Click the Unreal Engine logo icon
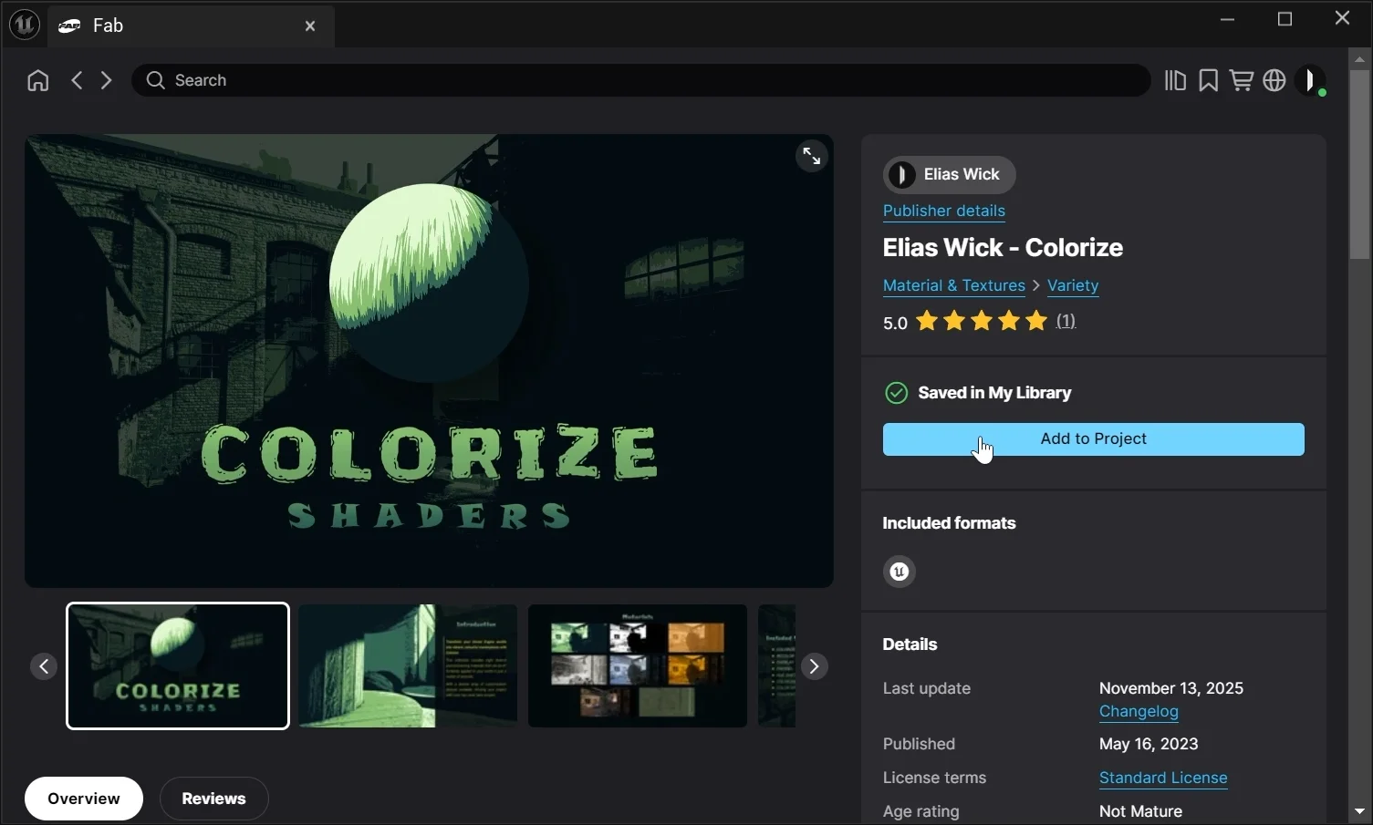Viewport: 1373px width, 825px height. (x=24, y=25)
